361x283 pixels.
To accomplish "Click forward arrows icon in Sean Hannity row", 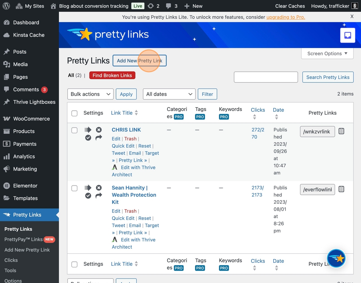I will pos(88,188).
